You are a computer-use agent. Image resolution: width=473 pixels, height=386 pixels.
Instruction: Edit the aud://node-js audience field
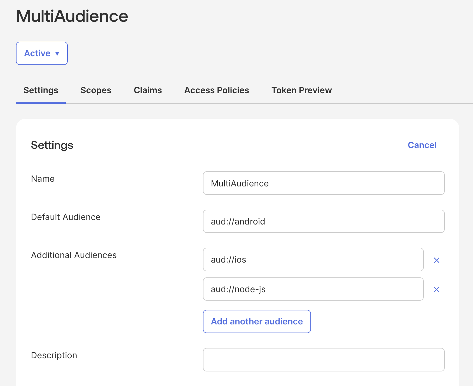click(313, 289)
